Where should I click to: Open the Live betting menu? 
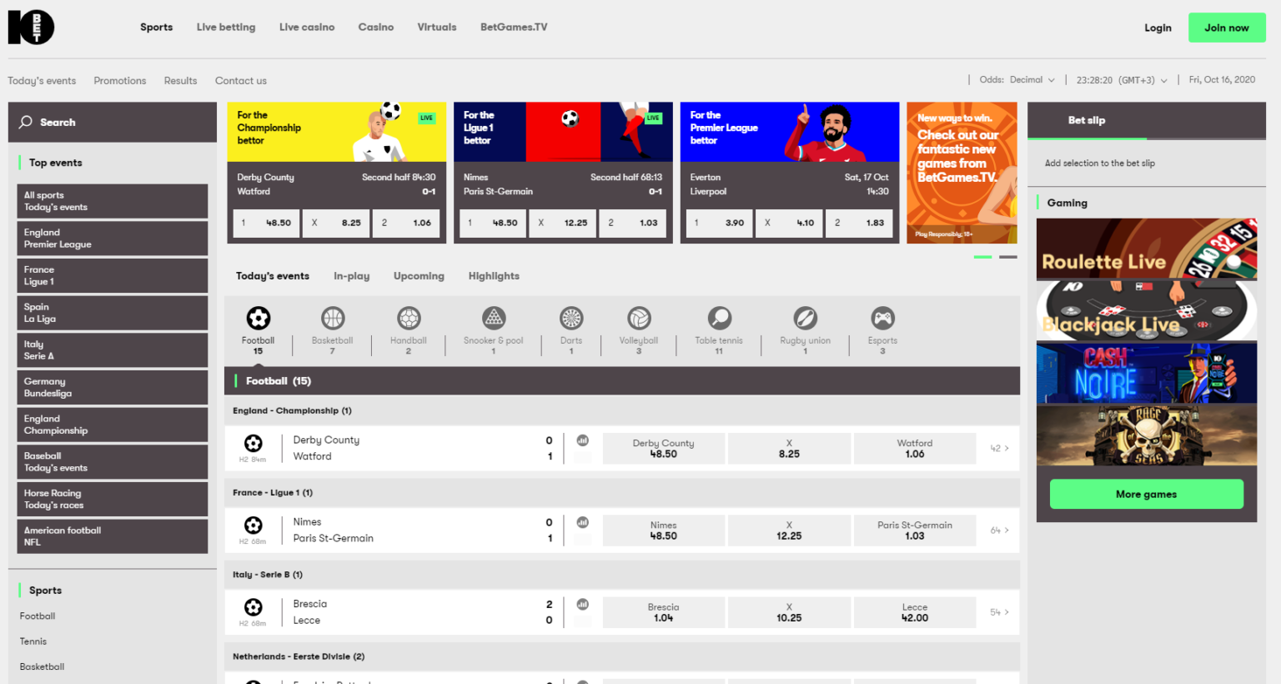tap(226, 28)
